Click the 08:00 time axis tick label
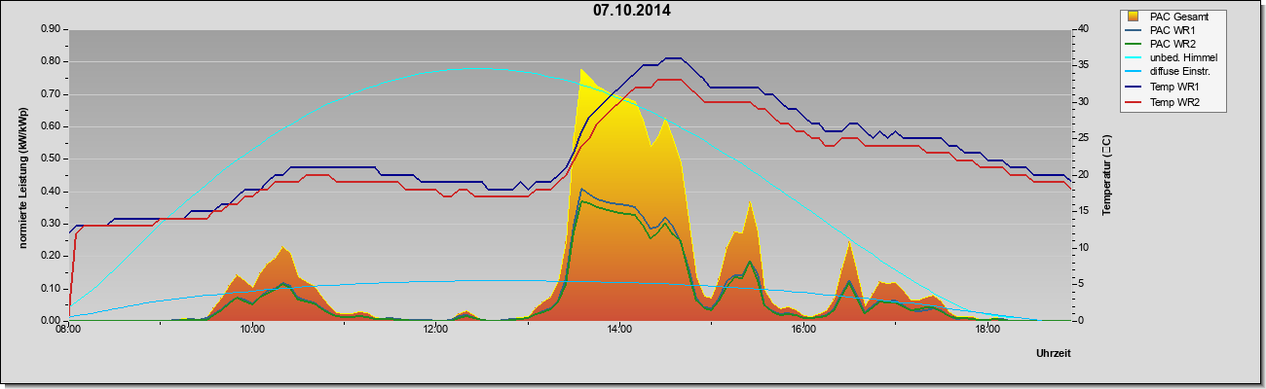Screen dimensions: 1266x389 click(x=68, y=330)
